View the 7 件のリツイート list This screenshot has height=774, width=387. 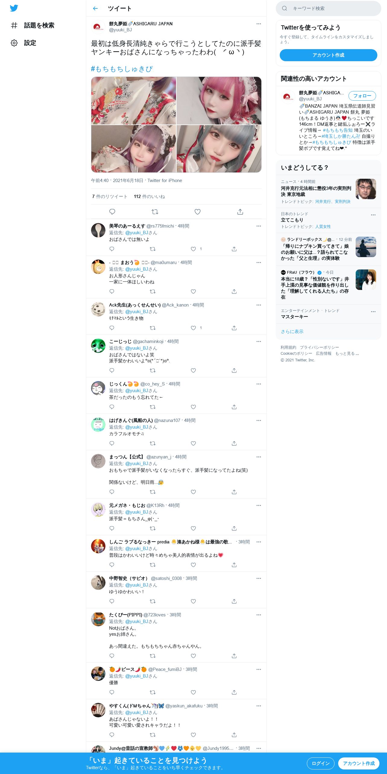pos(110,197)
